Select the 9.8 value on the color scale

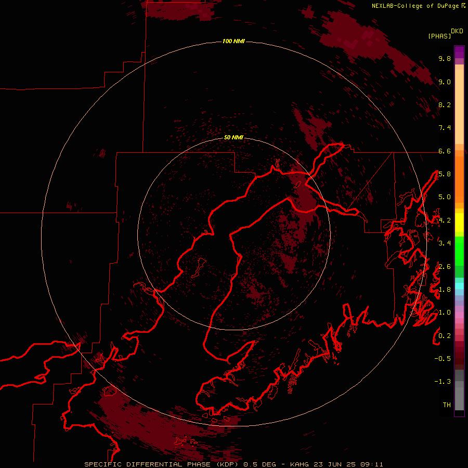pyautogui.click(x=445, y=58)
